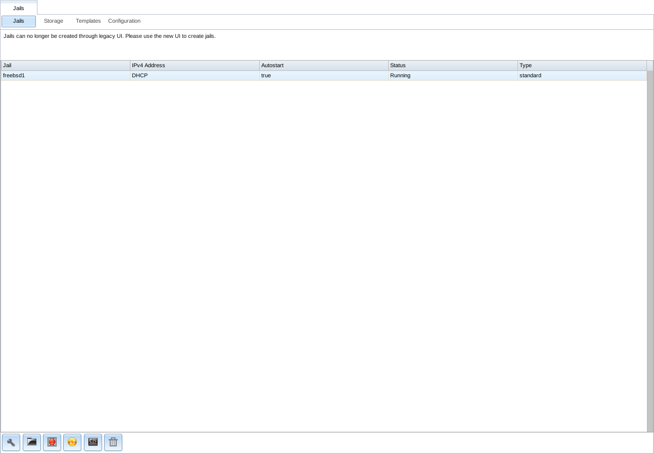Screen dimensions: 654x454
Task: Click the folder icon to add storage
Action: coord(32,442)
